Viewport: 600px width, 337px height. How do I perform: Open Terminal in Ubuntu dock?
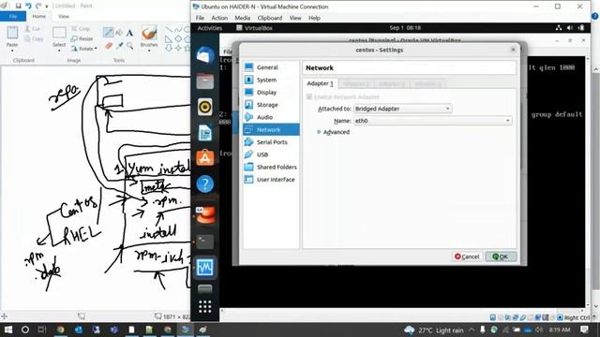click(205, 242)
